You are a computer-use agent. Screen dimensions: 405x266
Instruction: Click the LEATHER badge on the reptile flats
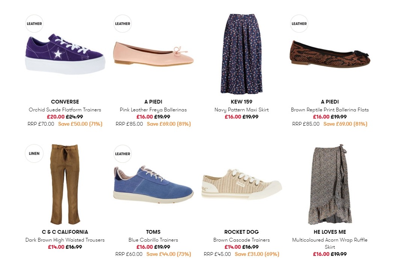tap(299, 23)
